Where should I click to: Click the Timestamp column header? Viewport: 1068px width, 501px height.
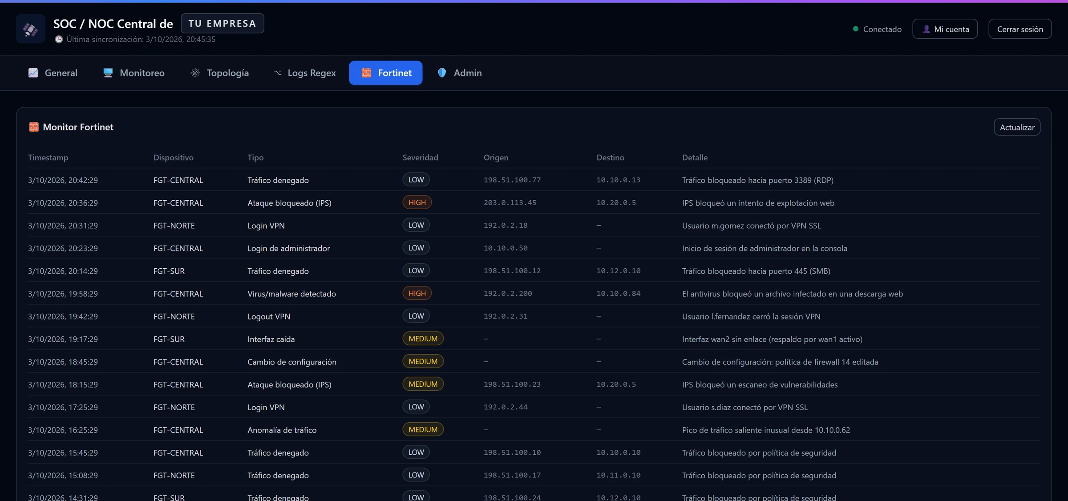click(48, 158)
